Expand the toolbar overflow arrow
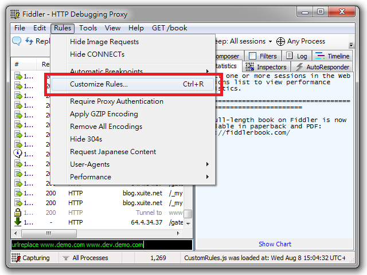This screenshot has width=367, height=275. click(351, 45)
